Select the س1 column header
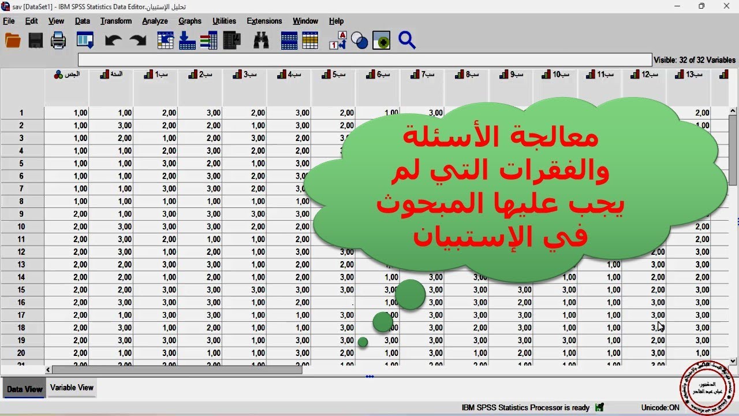The width and height of the screenshot is (739, 416). coord(156,87)
